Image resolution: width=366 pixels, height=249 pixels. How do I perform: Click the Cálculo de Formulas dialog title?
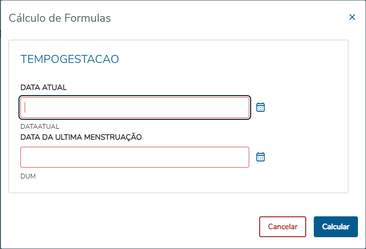coord(60,18)
